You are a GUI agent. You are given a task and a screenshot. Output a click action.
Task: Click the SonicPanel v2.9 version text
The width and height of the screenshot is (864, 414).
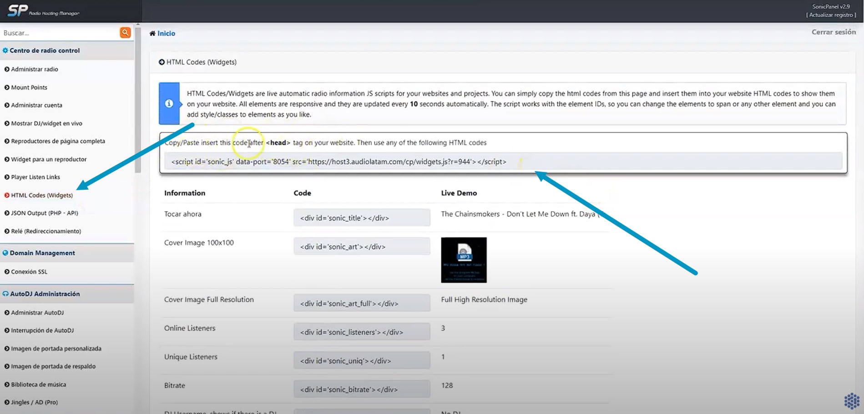[x=831, y=6]
